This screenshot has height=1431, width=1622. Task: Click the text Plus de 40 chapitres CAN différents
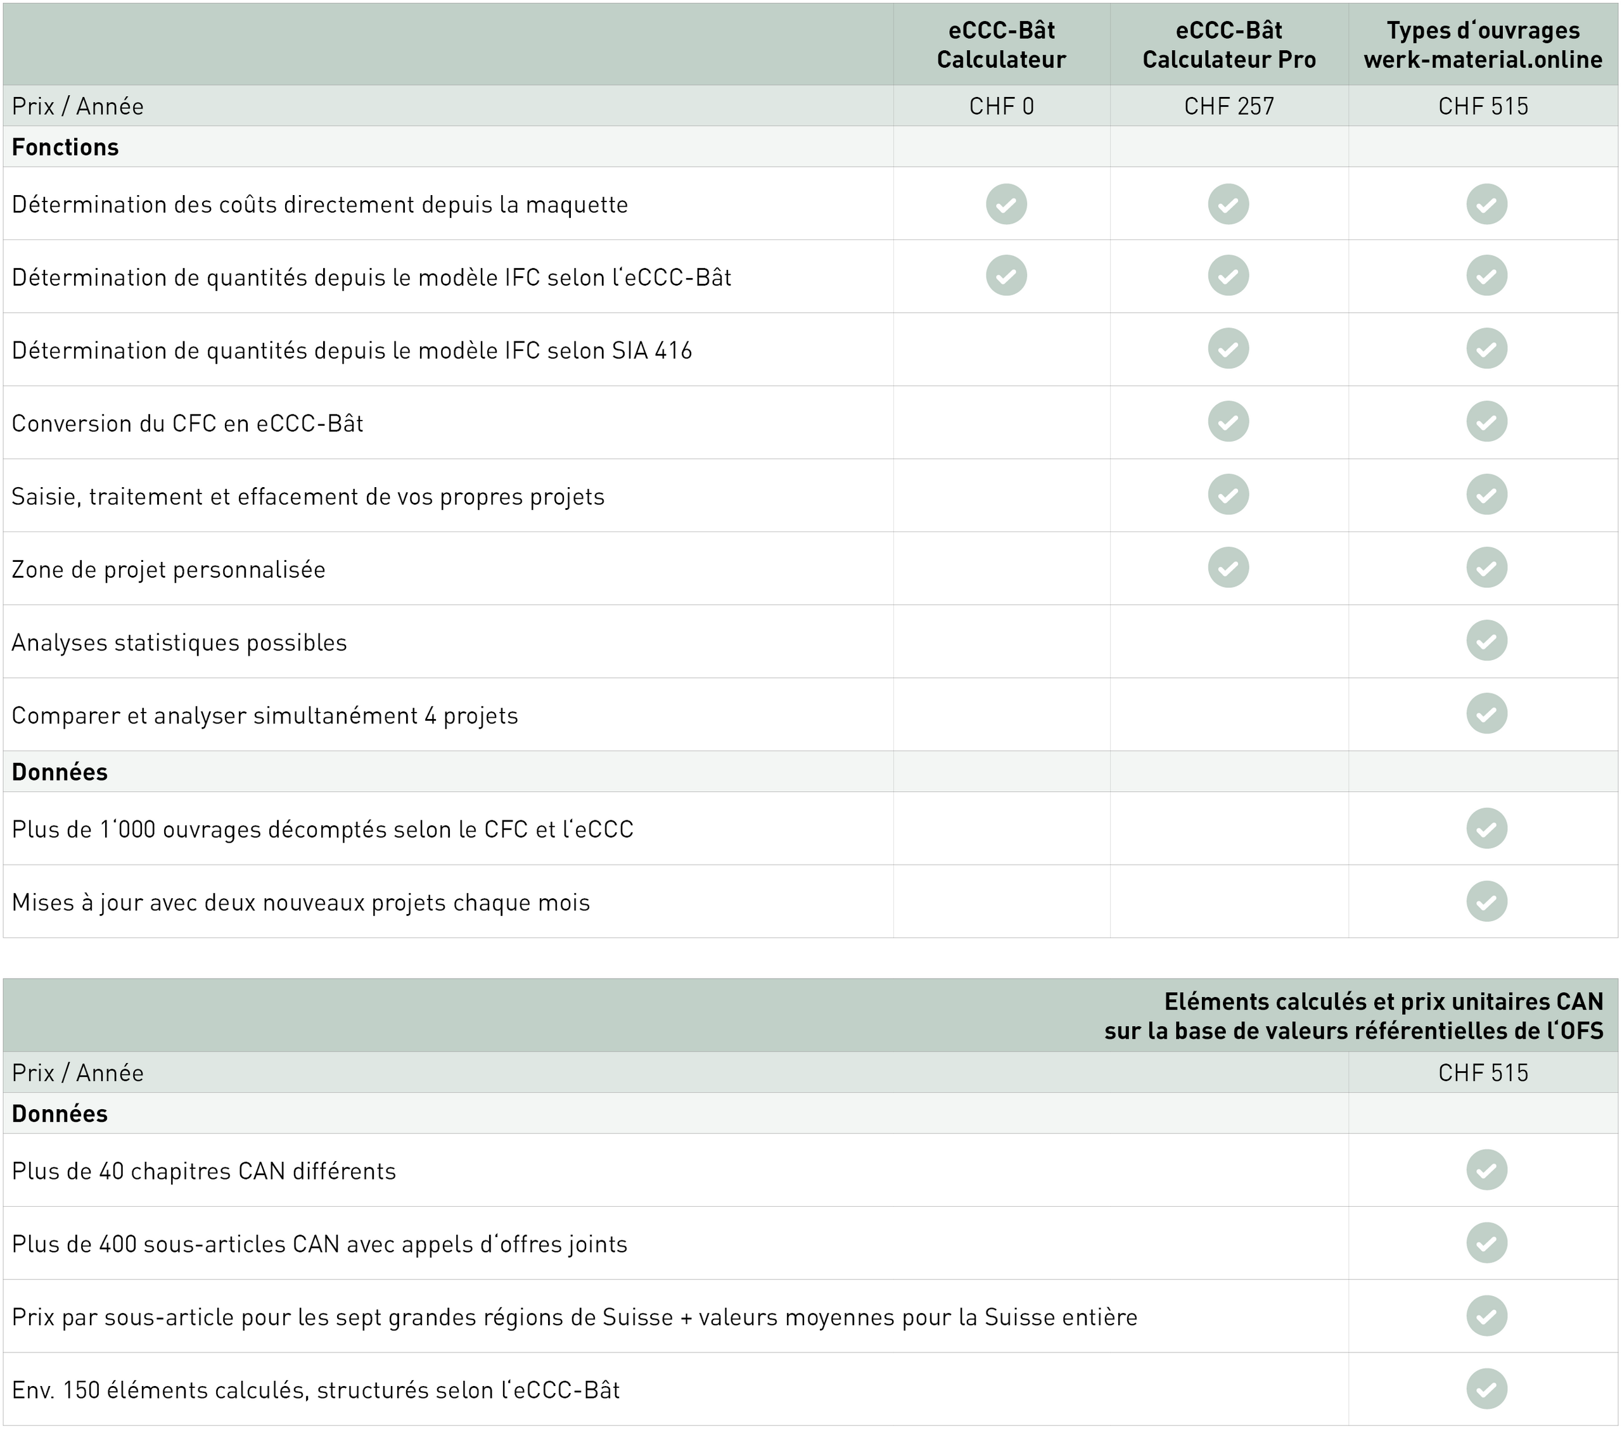tap(204, 1171)
